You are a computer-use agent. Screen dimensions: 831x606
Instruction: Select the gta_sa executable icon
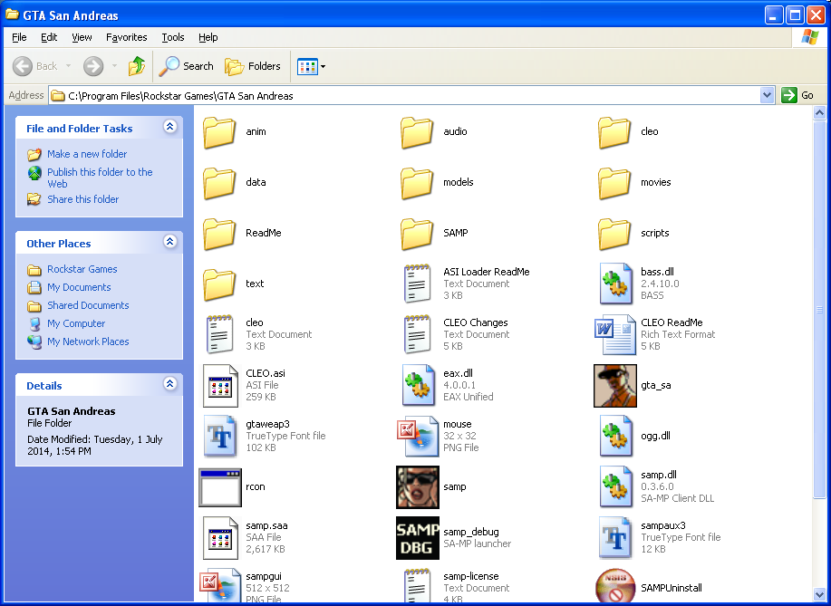(x=614, y=386)
